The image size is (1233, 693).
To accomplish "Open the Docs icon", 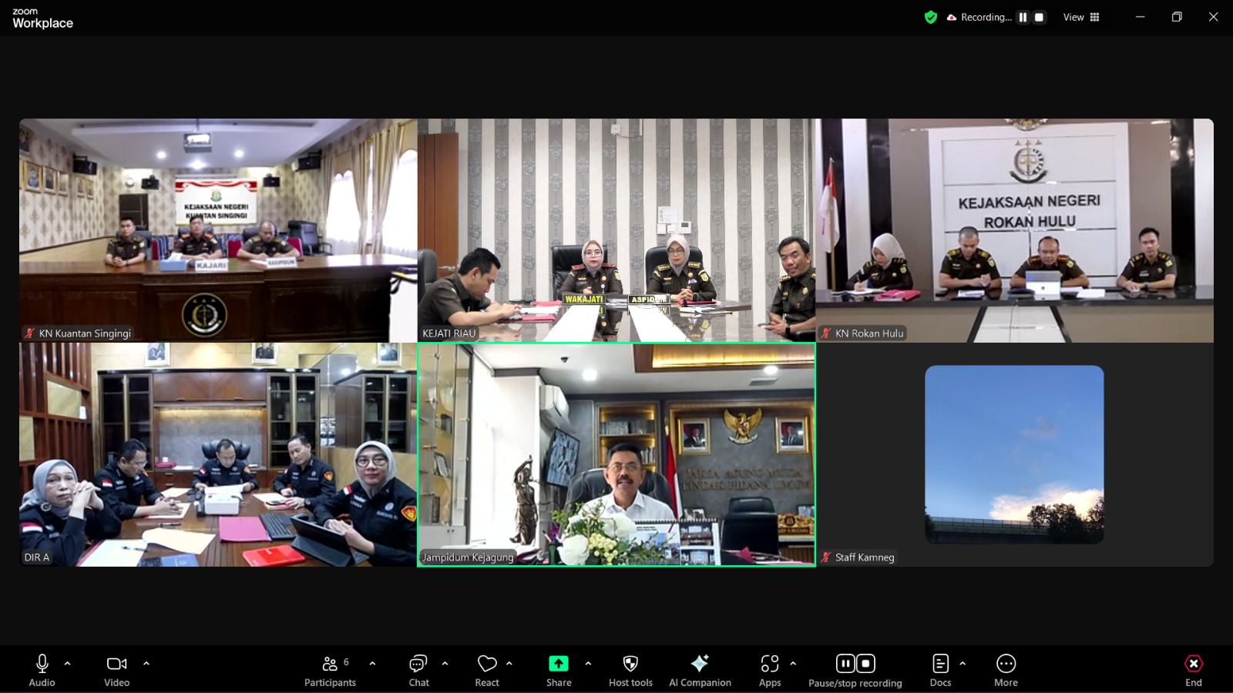I will pos(940,664).
